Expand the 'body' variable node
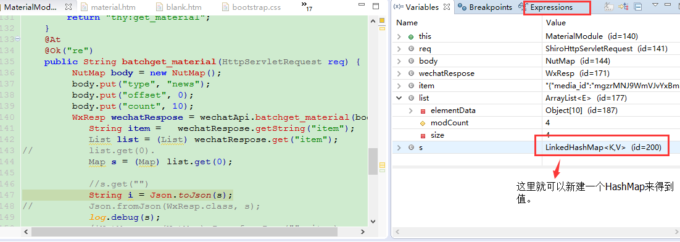This screenshot has width=680, height=242. click(x=399, y=61)
